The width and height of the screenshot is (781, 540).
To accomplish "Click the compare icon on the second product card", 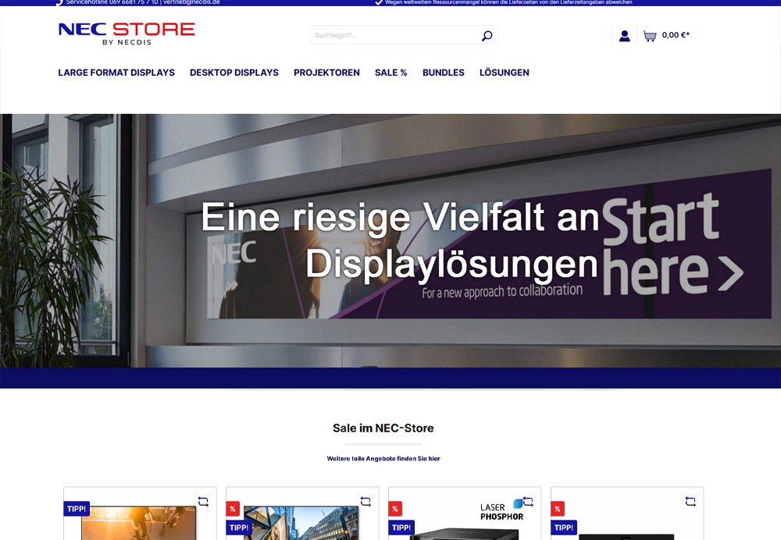I will pos(366,502).
